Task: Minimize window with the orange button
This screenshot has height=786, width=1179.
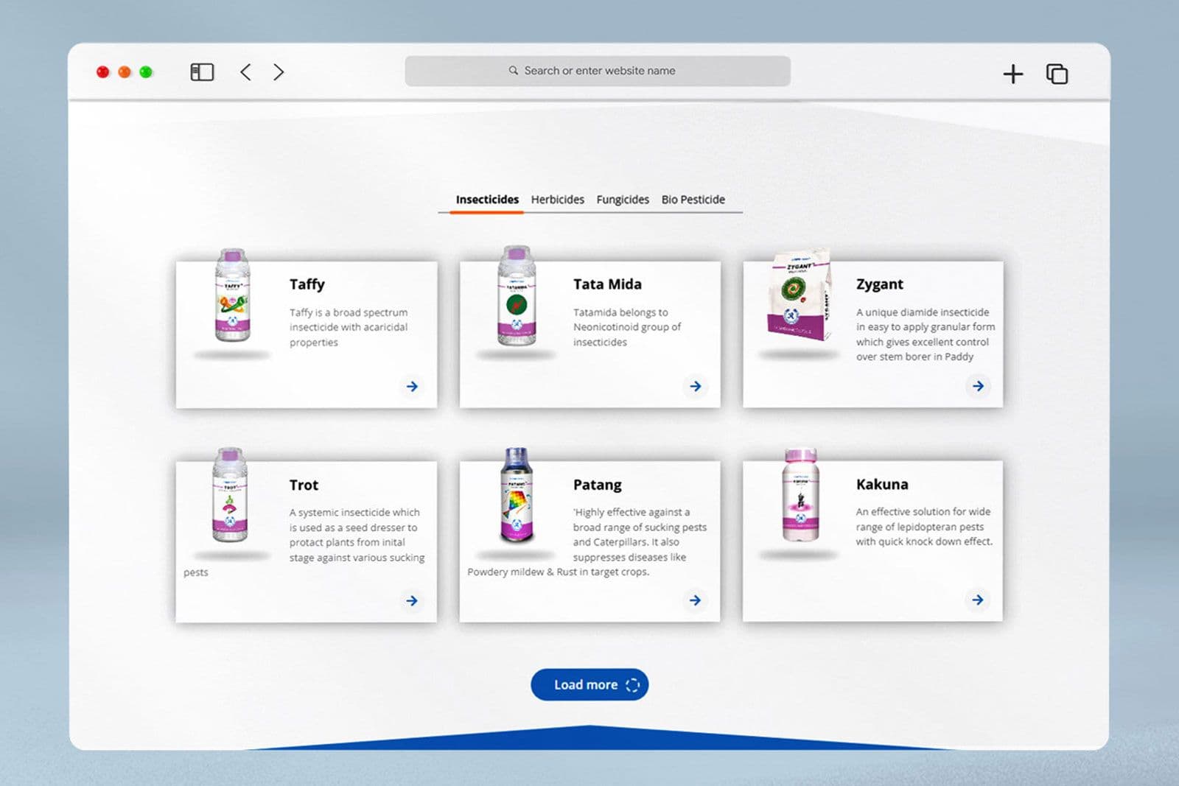Action: click(x=125, y=71)
